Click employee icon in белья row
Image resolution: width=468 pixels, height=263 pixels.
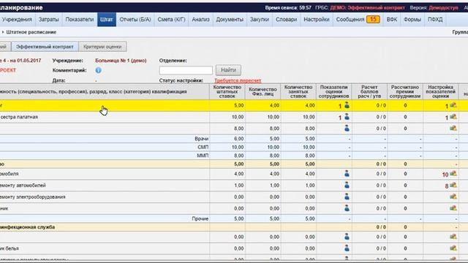pyautogui.click(x=347, y=248)
